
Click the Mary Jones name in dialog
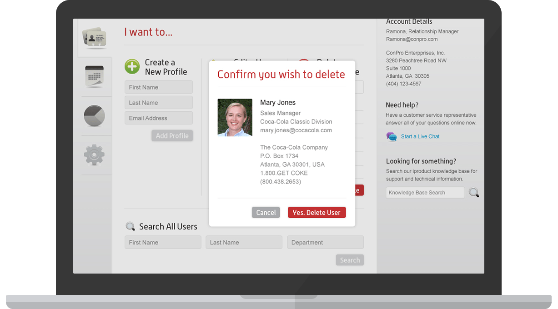click(278, 103)
